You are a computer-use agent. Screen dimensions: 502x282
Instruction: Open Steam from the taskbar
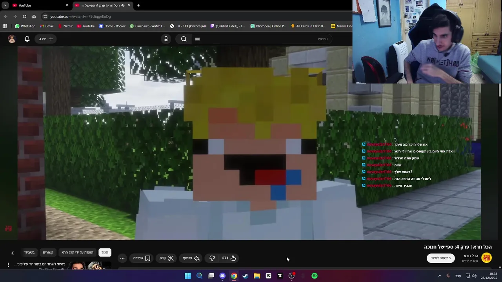245,276
